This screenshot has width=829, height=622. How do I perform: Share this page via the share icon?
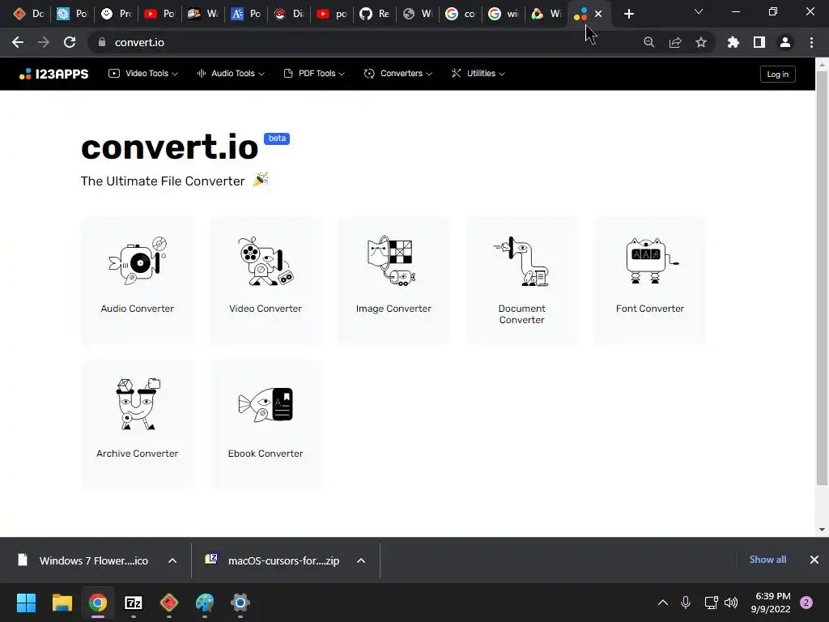[675, 42]
